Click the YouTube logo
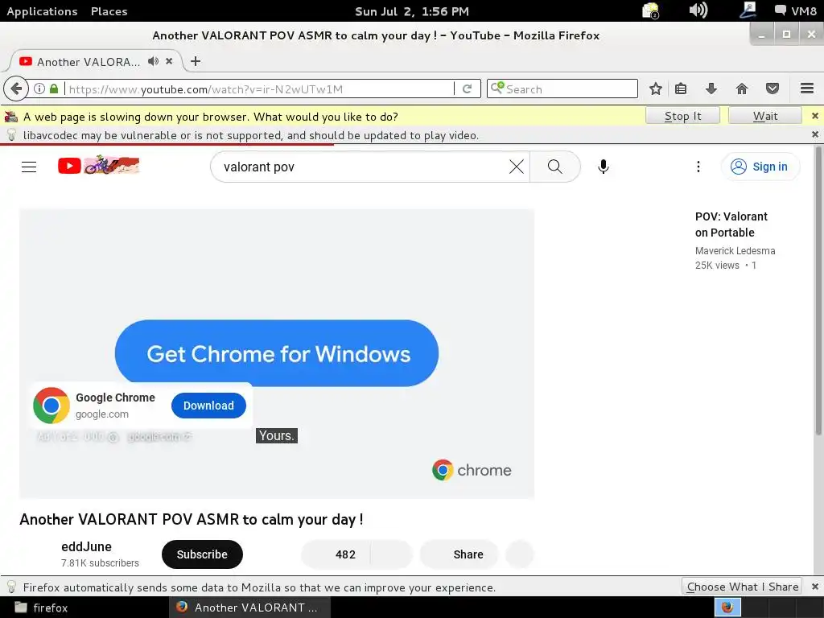The image size is (824, 618). (x=99, y=166)
